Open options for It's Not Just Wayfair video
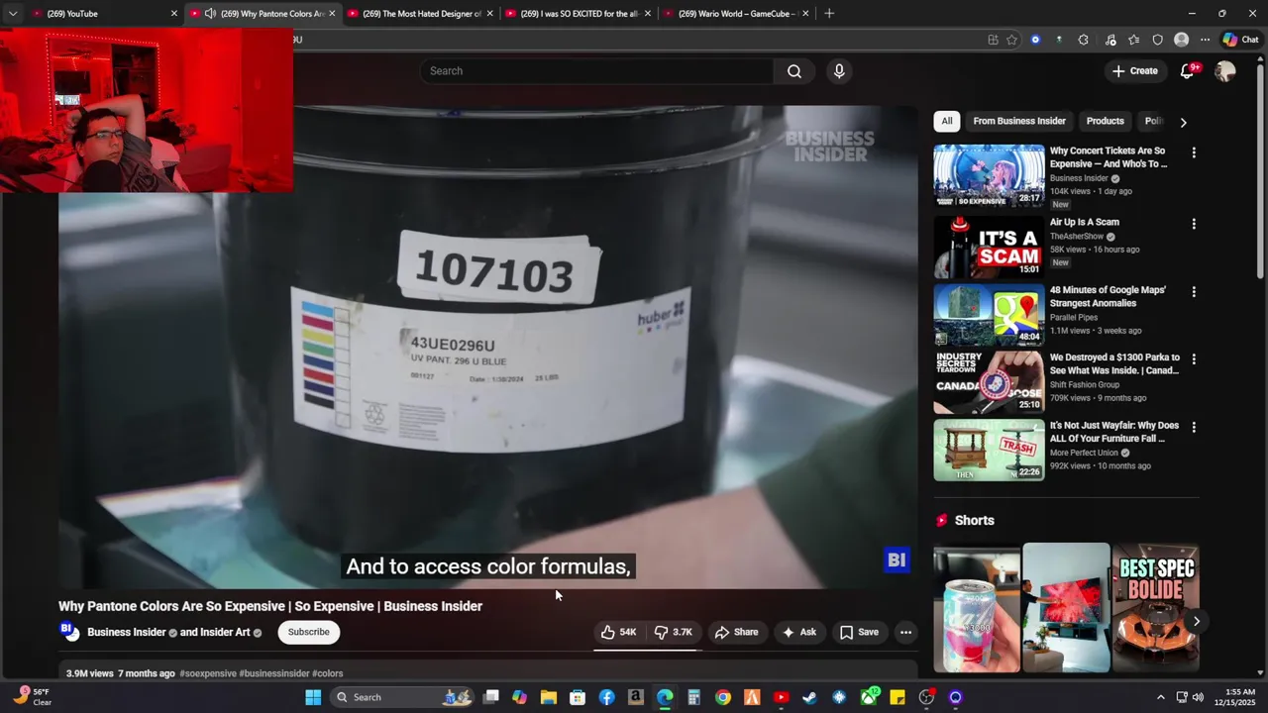Screen dimensions: 1268x713 [1194, 428]
